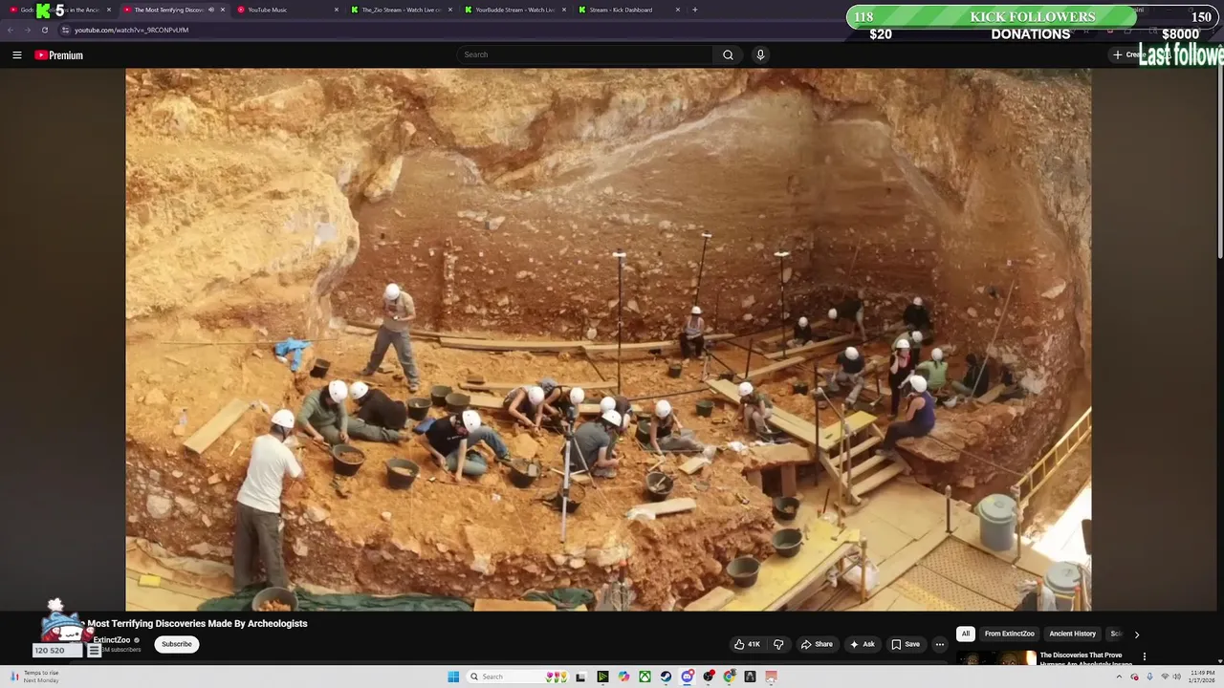The image size is (1224, 688).
Task: Subscribe to the ExtinctZoo channel
Action: (x=177, y=644)
